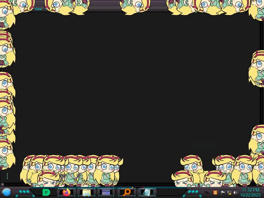Image resolution: width=264 pixels, height=198 pixels.
Task: Launch Firefox from the taskbar
Action: [x=67, y=192]
